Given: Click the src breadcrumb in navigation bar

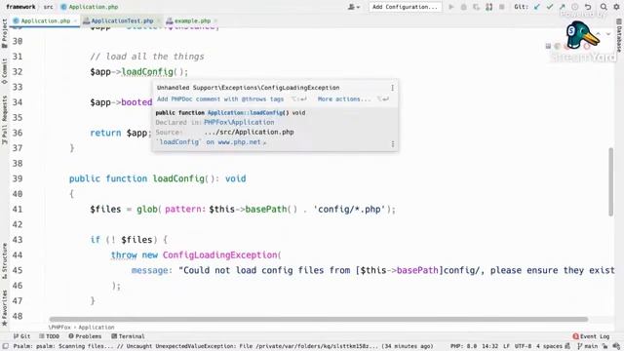Looking at the screenshot, I should tap(48, 7).
